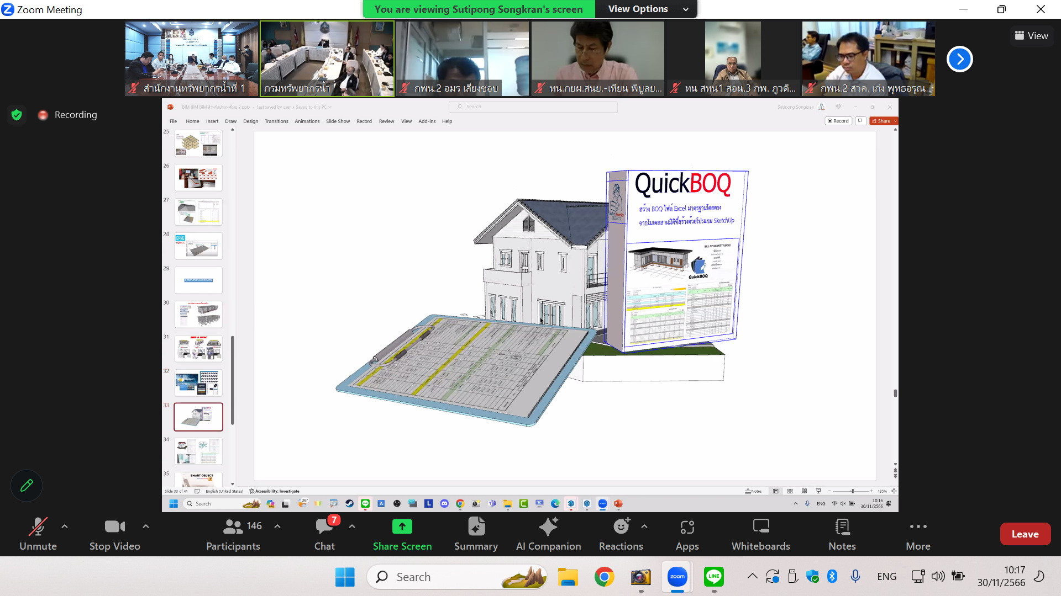The width and height of the screenshot is (1061, 596).
Task: Click the green annotate pencil button
Action: point(27,486)
